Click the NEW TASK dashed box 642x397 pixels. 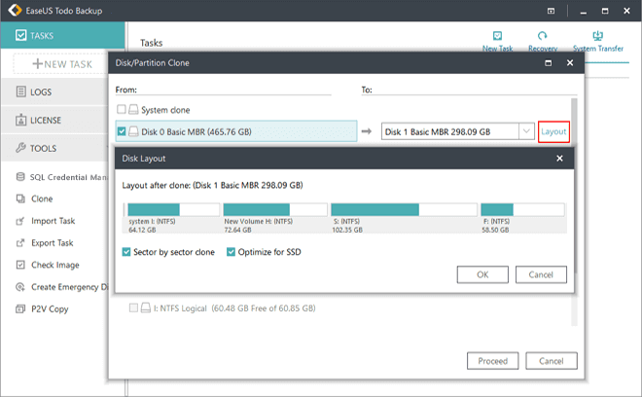[x=63, y=64]
